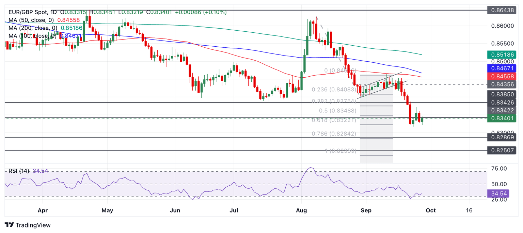Click the Sep marker on time axis
This screenshot has height=233, width=523.
[366, 211]
